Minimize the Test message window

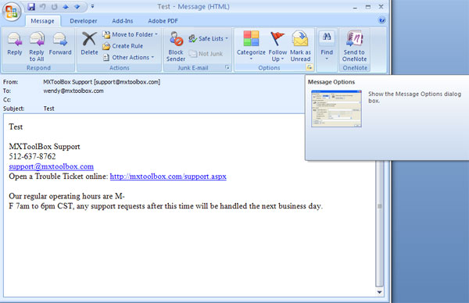(x=355, y=7)
